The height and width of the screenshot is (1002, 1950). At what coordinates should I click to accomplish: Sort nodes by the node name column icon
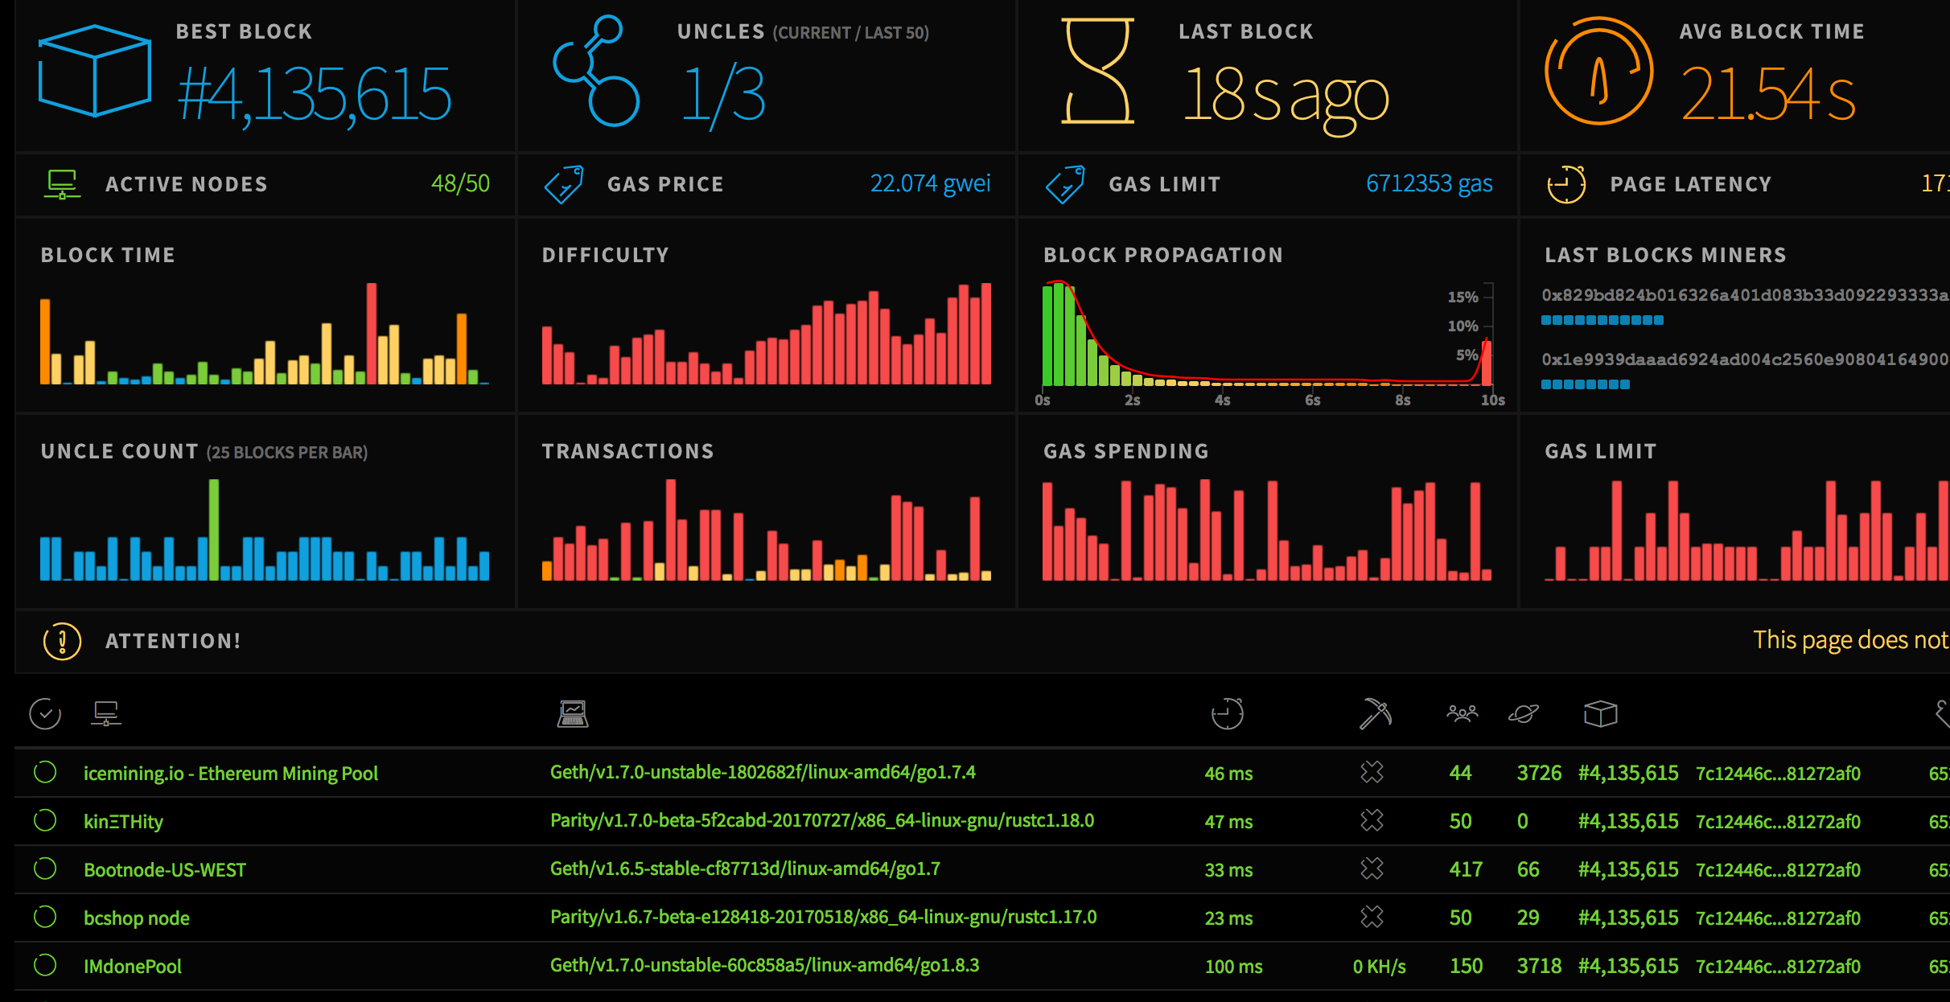[x=106, y=713]
